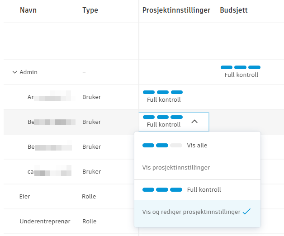The image size is (284, 236).
Task: Select the Vis alle permission option
Action: [x=197, y=146]
